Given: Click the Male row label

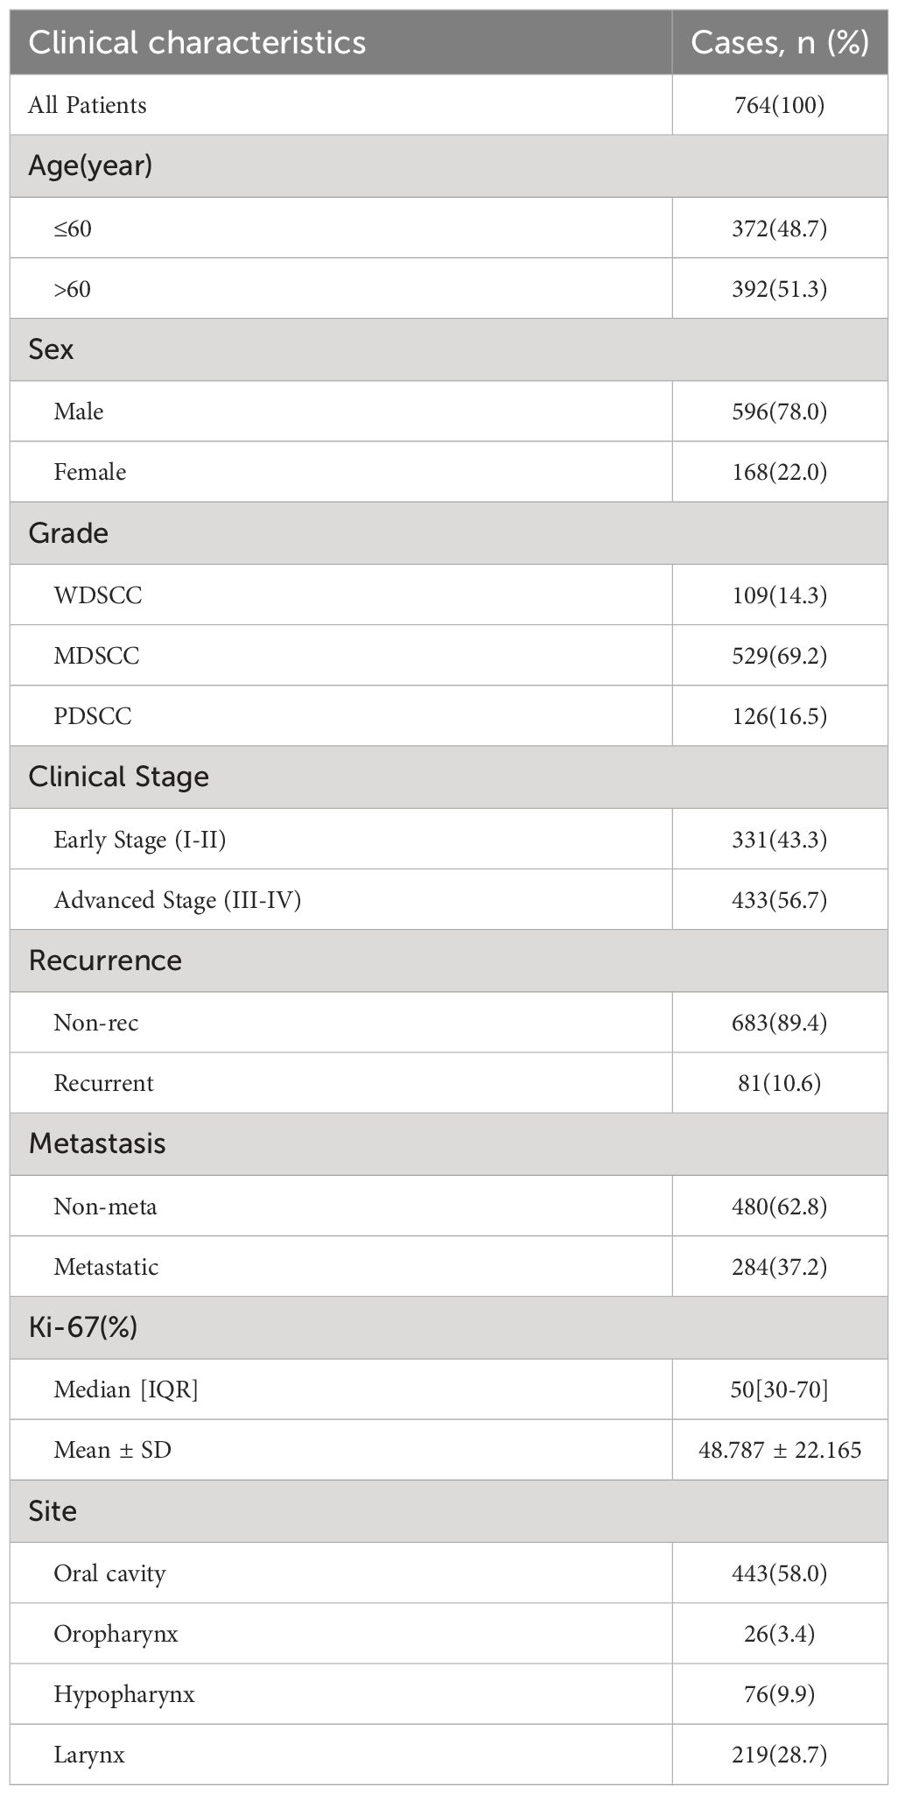Looking at the screenshot, I should pos(79,411).
